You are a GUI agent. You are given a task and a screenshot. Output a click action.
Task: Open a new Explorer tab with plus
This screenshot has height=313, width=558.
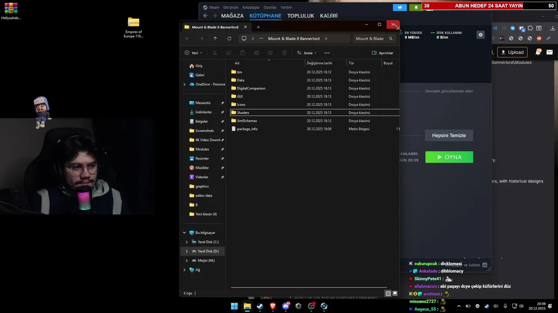pyautogui.click(x=258, y=27)
